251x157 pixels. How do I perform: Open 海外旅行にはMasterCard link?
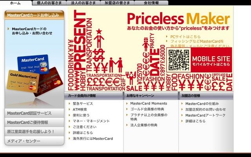click(x=93, y=139)
